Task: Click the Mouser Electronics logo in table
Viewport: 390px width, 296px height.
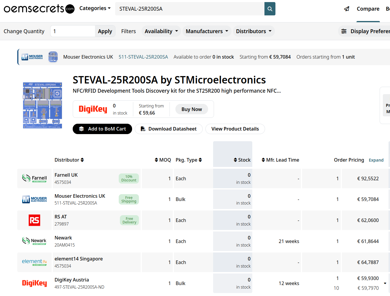Action: pyautogui.click(x=34, y=199)
